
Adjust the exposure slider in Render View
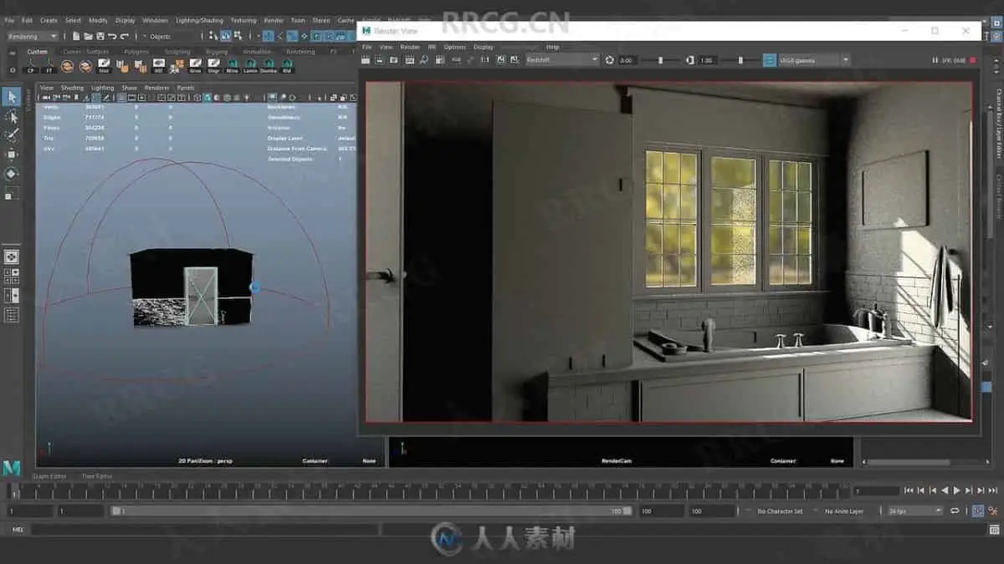pos(659,60)
